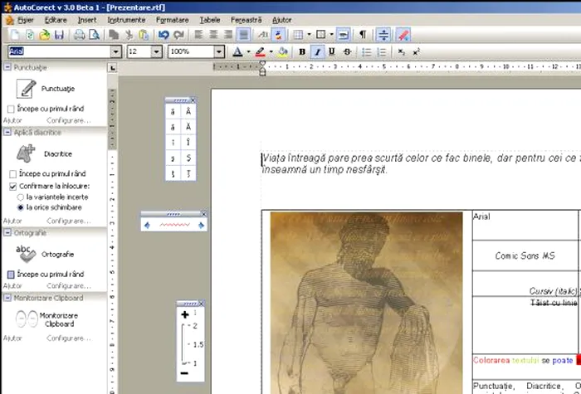Viewport: 581px width, 394px height.
Task: Open highlight color dropdown arrow
Action: coord(271,51)
